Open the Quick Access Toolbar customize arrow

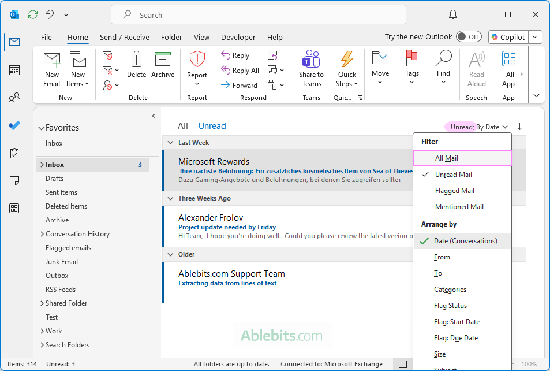click(x=66, y=14)
